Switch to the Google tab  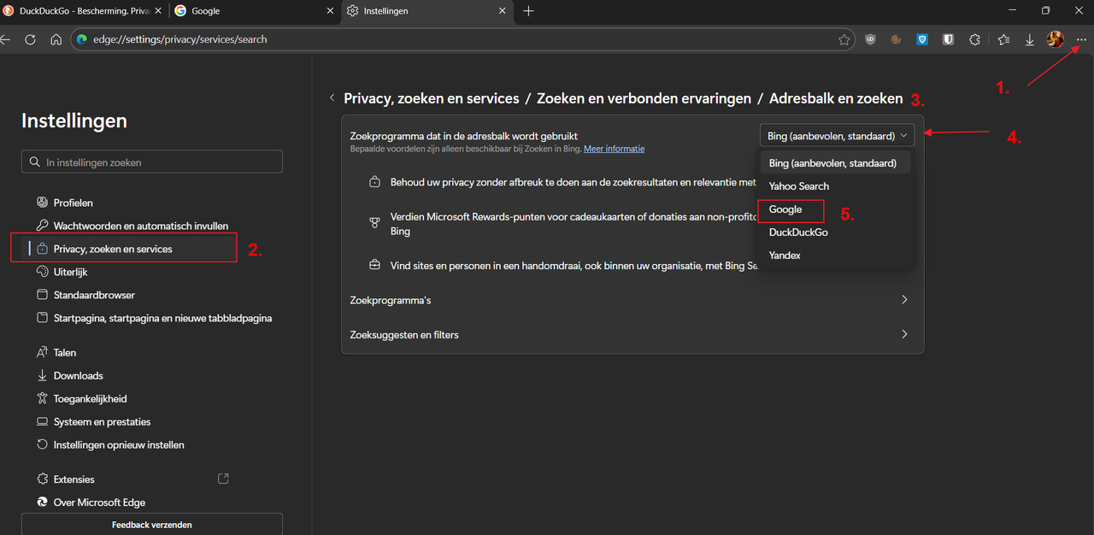click(255, 11)
